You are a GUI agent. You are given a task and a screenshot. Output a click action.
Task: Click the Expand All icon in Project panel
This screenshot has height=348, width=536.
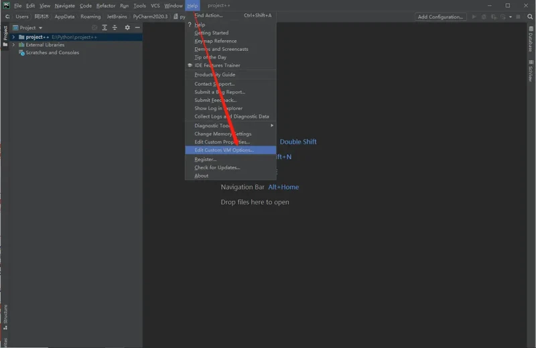click(x=105, y=27)
